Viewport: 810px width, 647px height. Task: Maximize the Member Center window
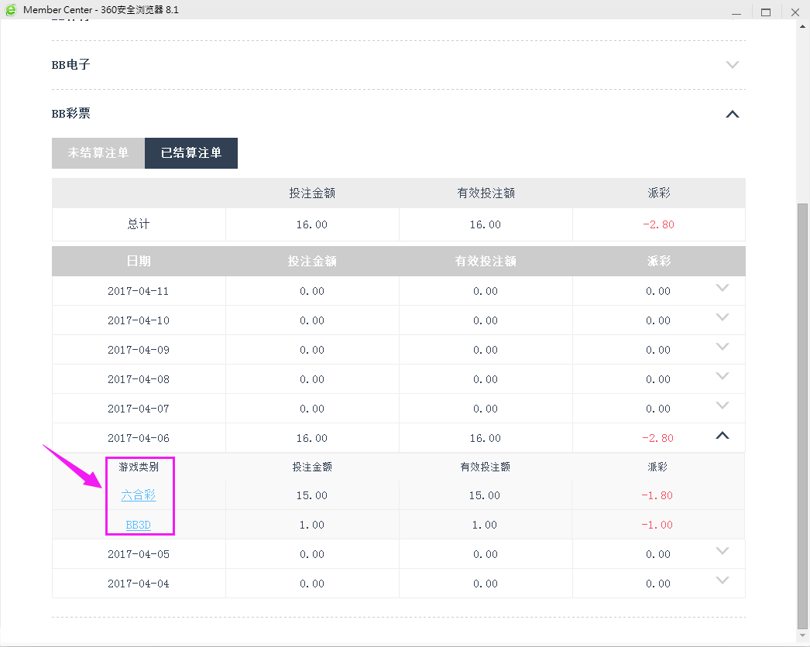coord(766,11)
